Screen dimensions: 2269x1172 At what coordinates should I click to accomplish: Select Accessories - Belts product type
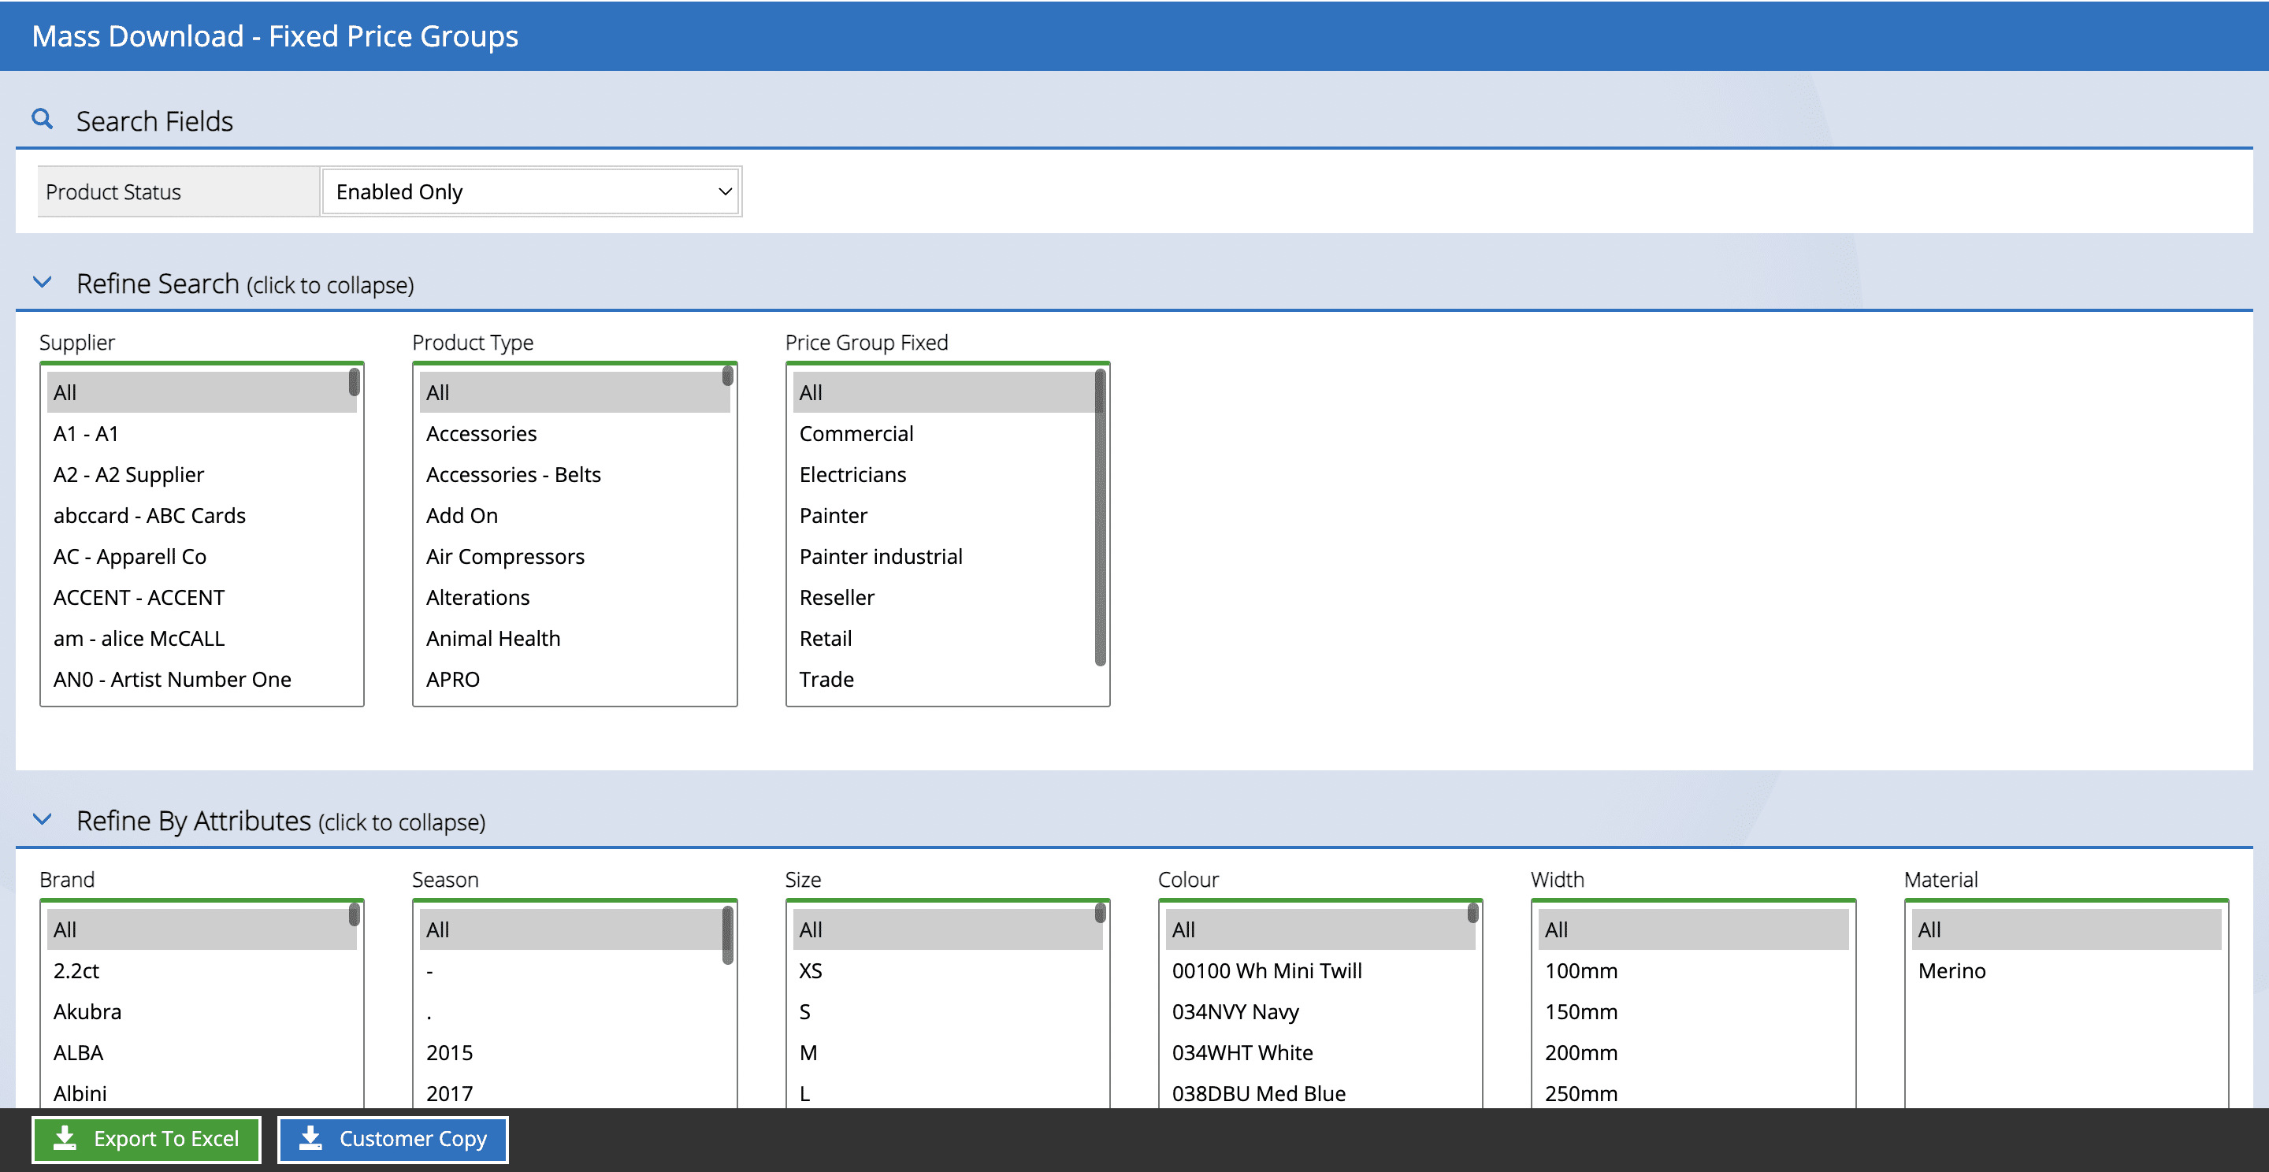click(574, 475)
